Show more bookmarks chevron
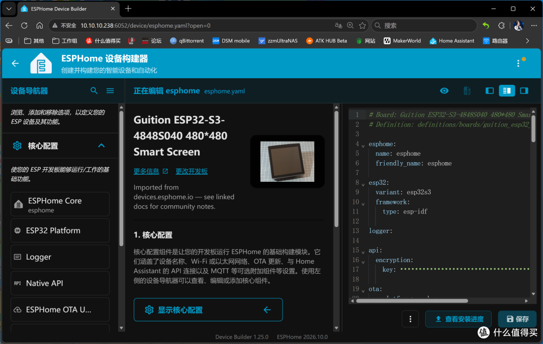Screen dimensions: 543x344 (527, 41)
